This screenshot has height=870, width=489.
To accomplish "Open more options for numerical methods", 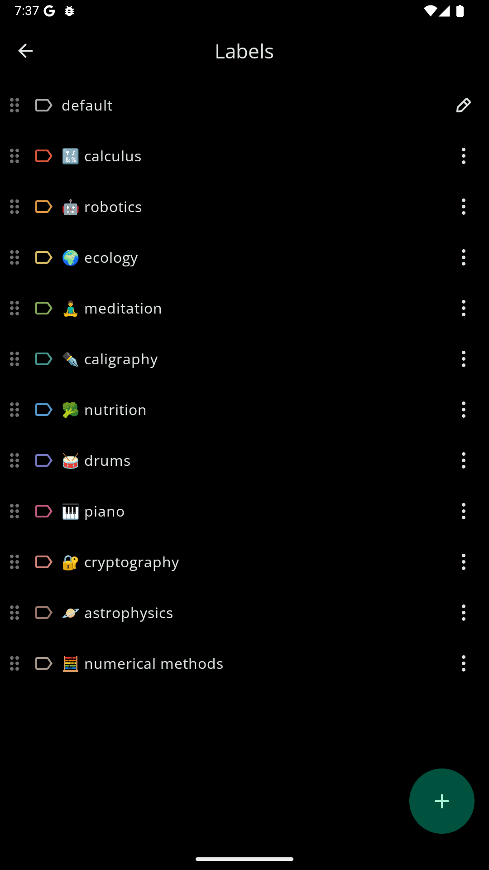I will (463, 663).
